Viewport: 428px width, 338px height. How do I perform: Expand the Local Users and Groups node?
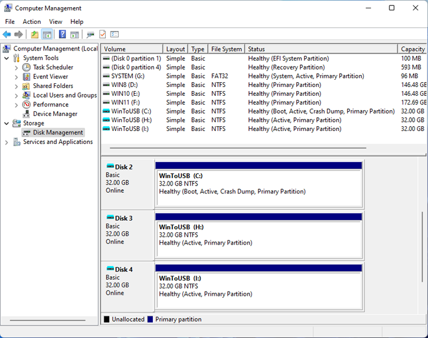click(x=17, y=96)
